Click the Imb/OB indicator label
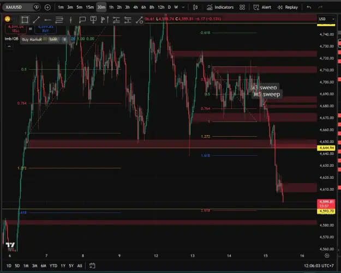This screenshot has width=341, height=273. (11, 39)
